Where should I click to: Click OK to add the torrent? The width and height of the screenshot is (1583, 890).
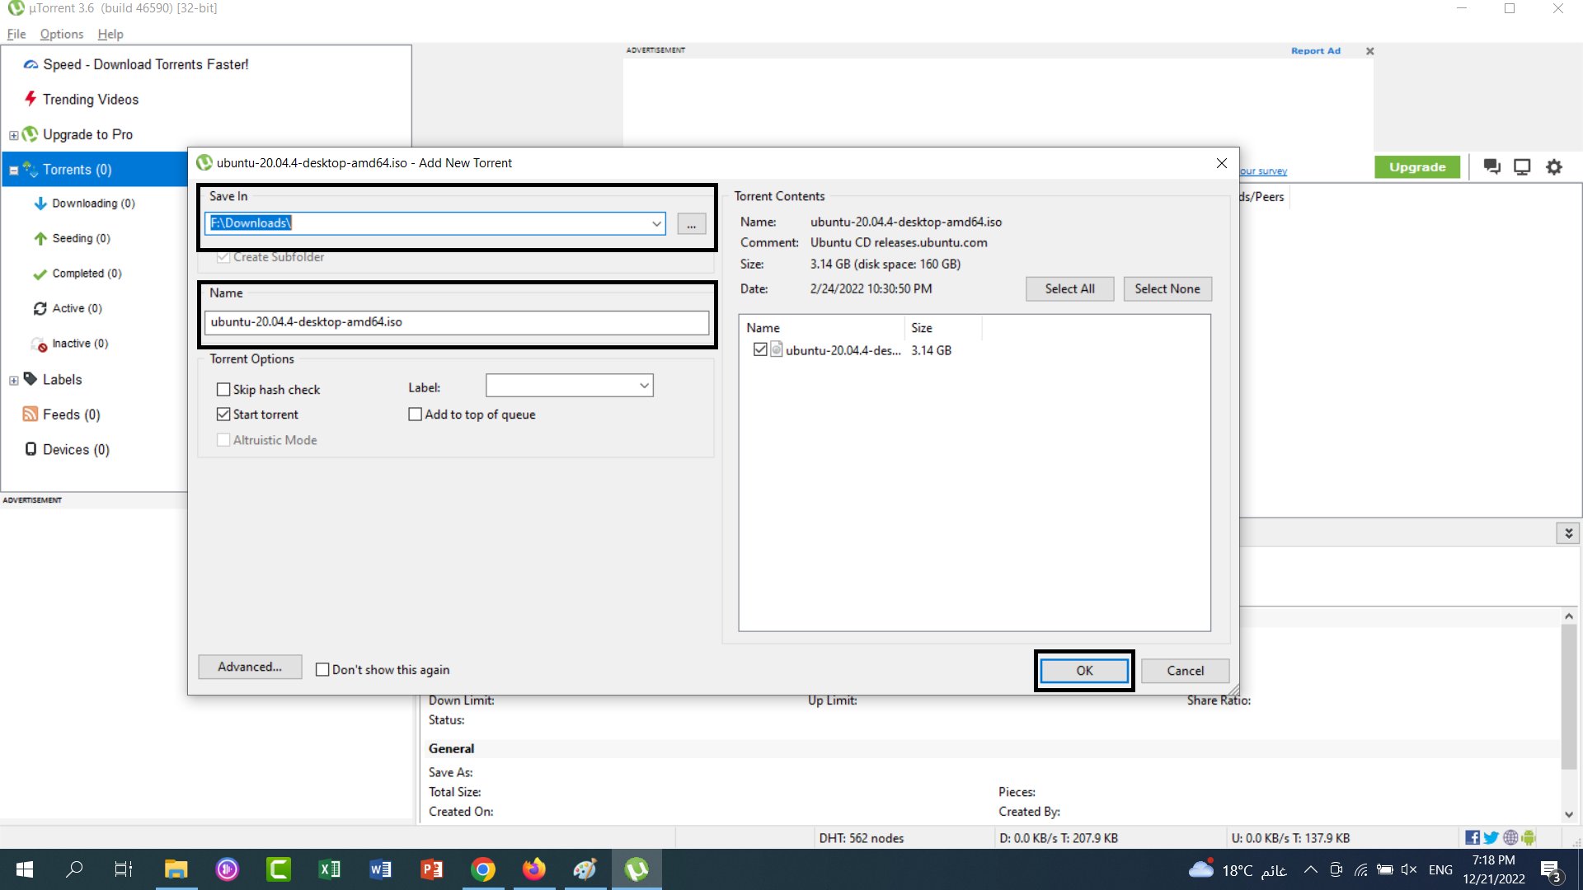pyautogui.click(x=1084, y=671)
